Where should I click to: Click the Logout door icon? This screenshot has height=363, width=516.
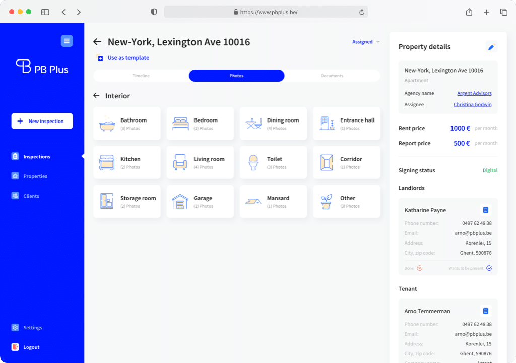point(15,347)
